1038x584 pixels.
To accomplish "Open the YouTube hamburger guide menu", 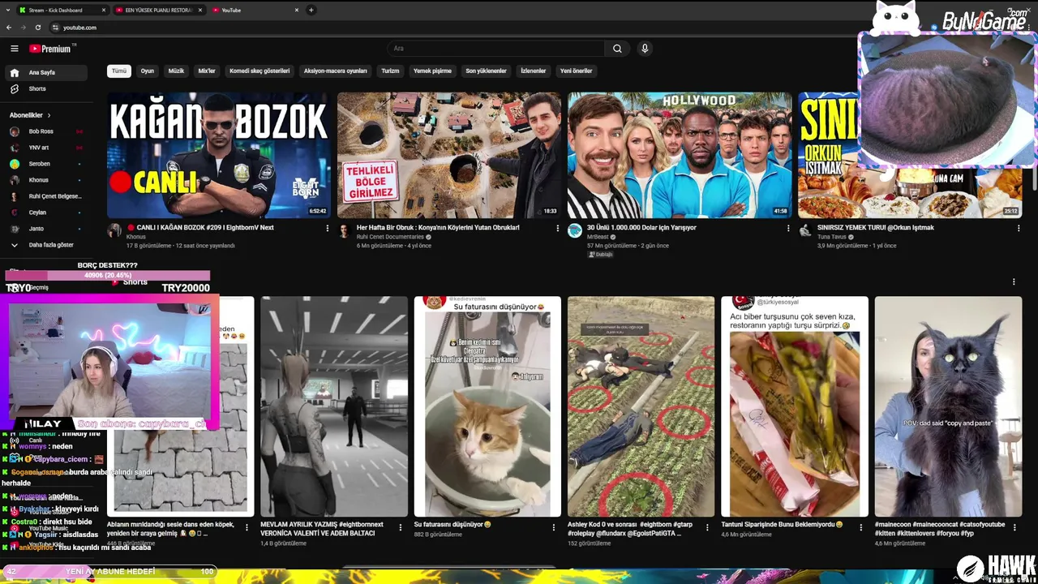I will tap(14, 49).
